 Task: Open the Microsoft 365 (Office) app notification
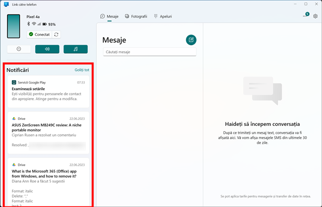tap(49, 182)
